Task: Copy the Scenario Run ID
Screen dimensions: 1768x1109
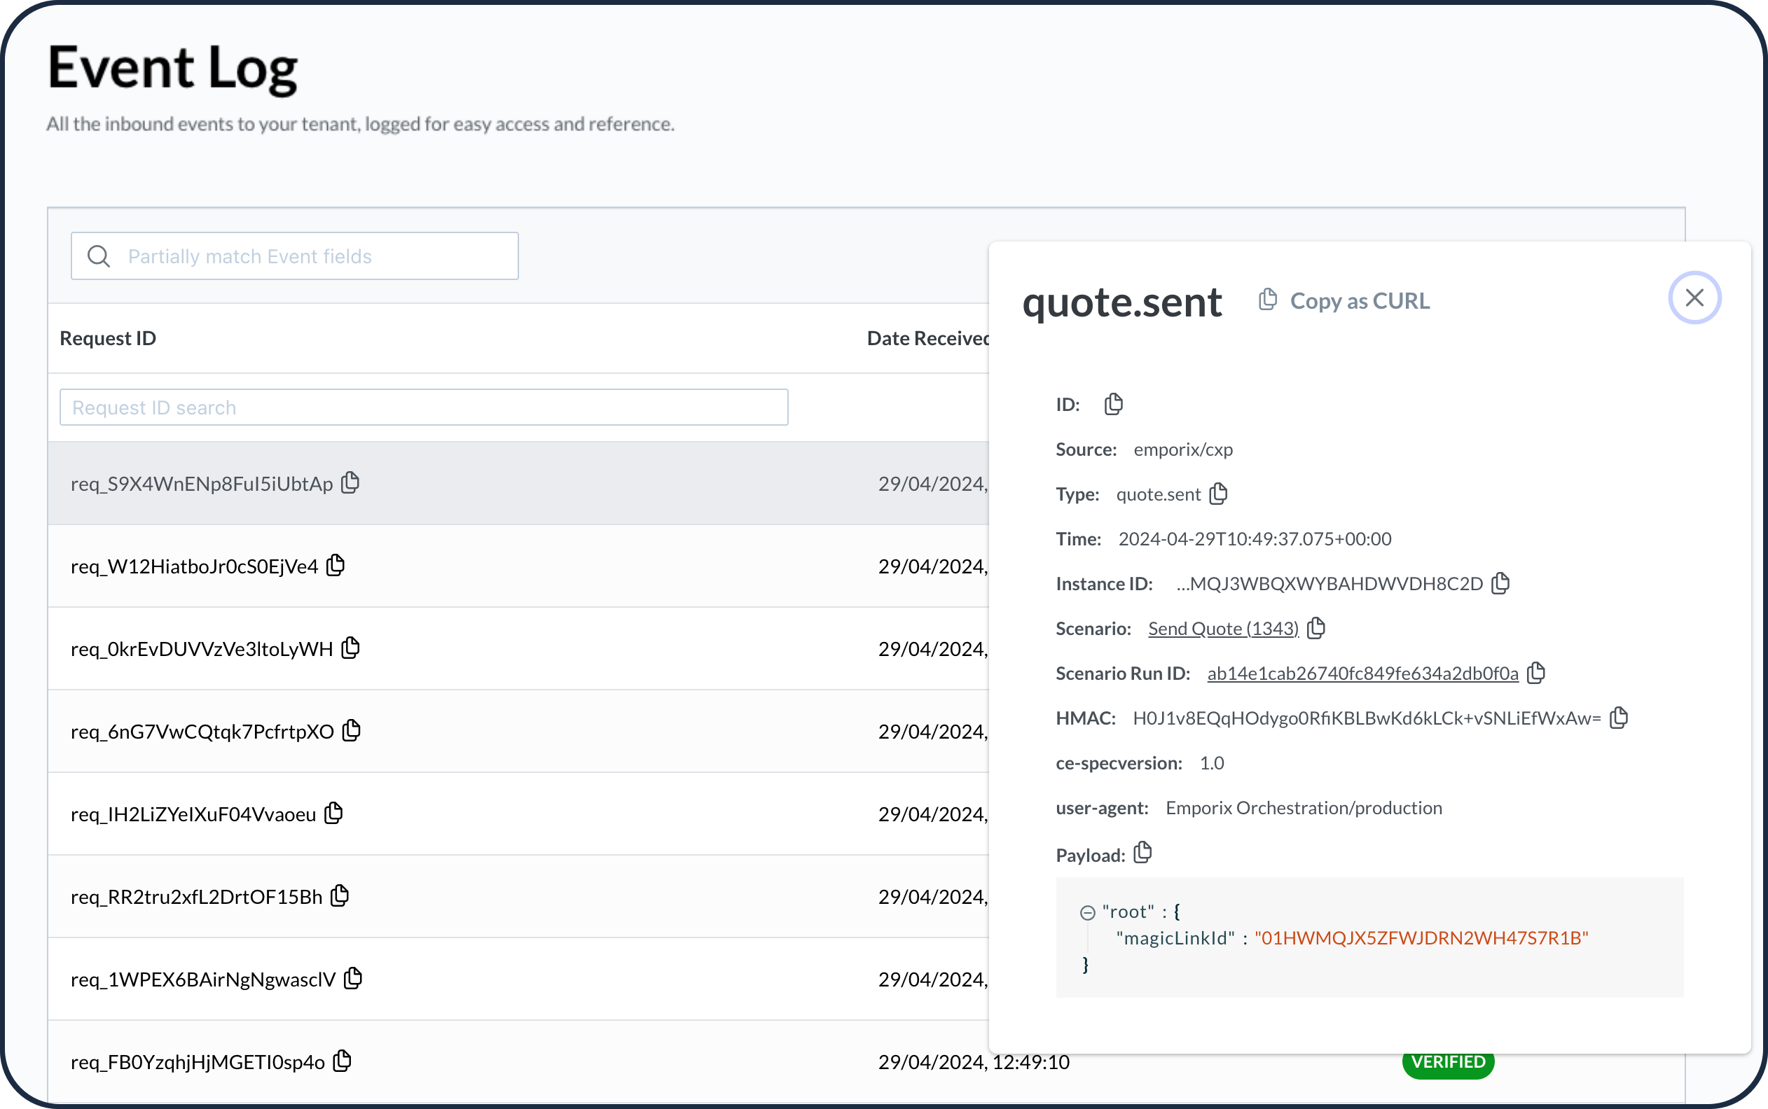Action: tap(1536, 673)
